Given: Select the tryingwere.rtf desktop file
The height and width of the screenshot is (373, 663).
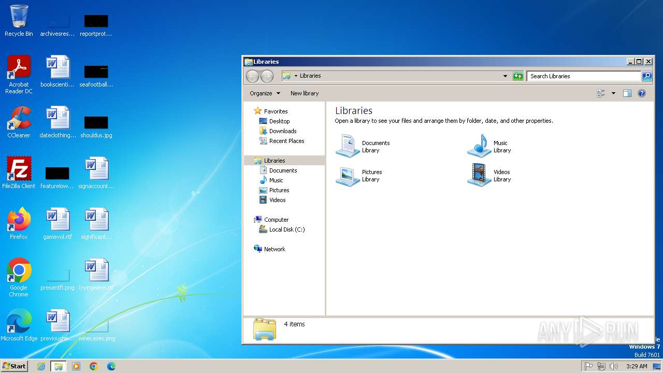Looking at the screenshot, I should pyautogui.click(x=96, y=275).
